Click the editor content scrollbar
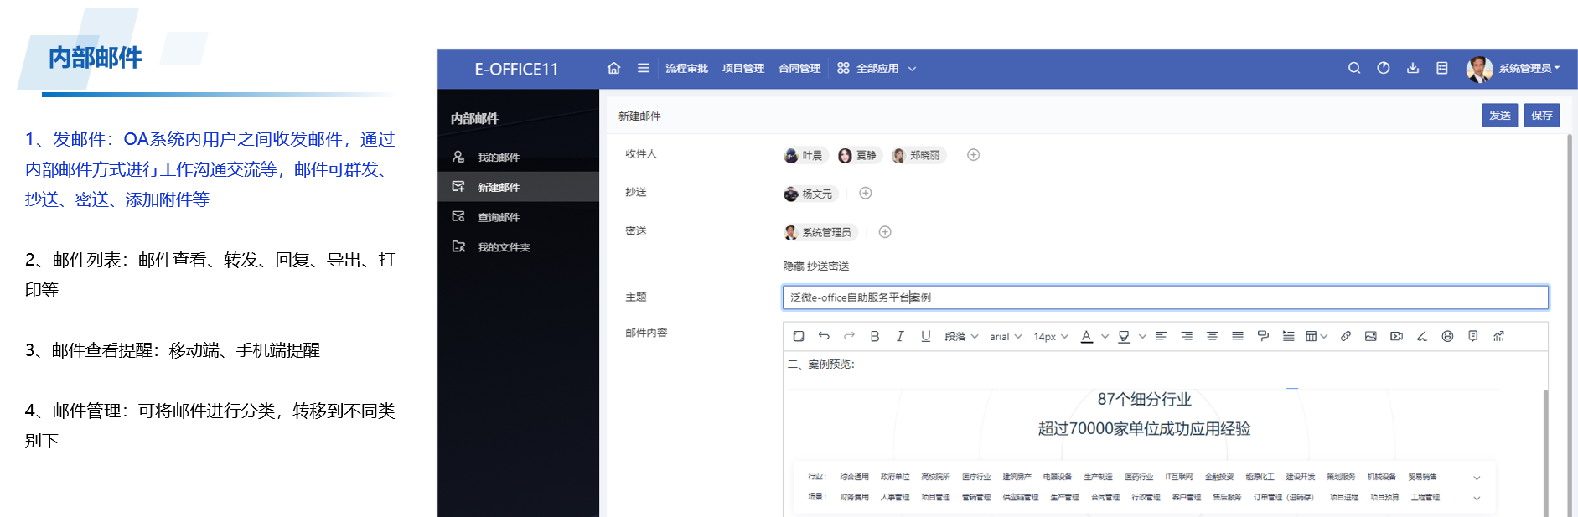 tap(1545, 452)
